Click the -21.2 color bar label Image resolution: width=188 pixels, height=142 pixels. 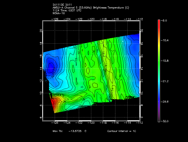point(165,81)
